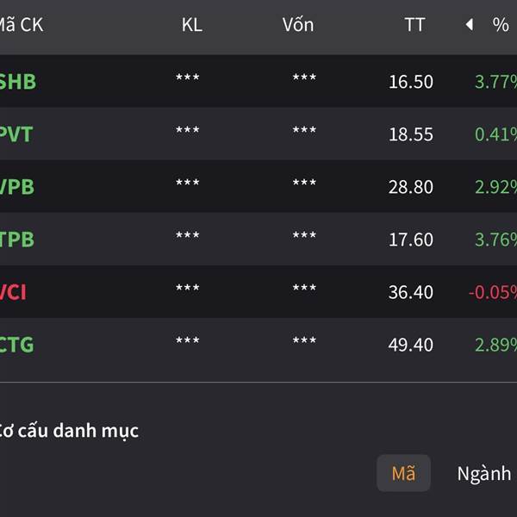Select the Mã toggle button

click(x=403, y=473)
